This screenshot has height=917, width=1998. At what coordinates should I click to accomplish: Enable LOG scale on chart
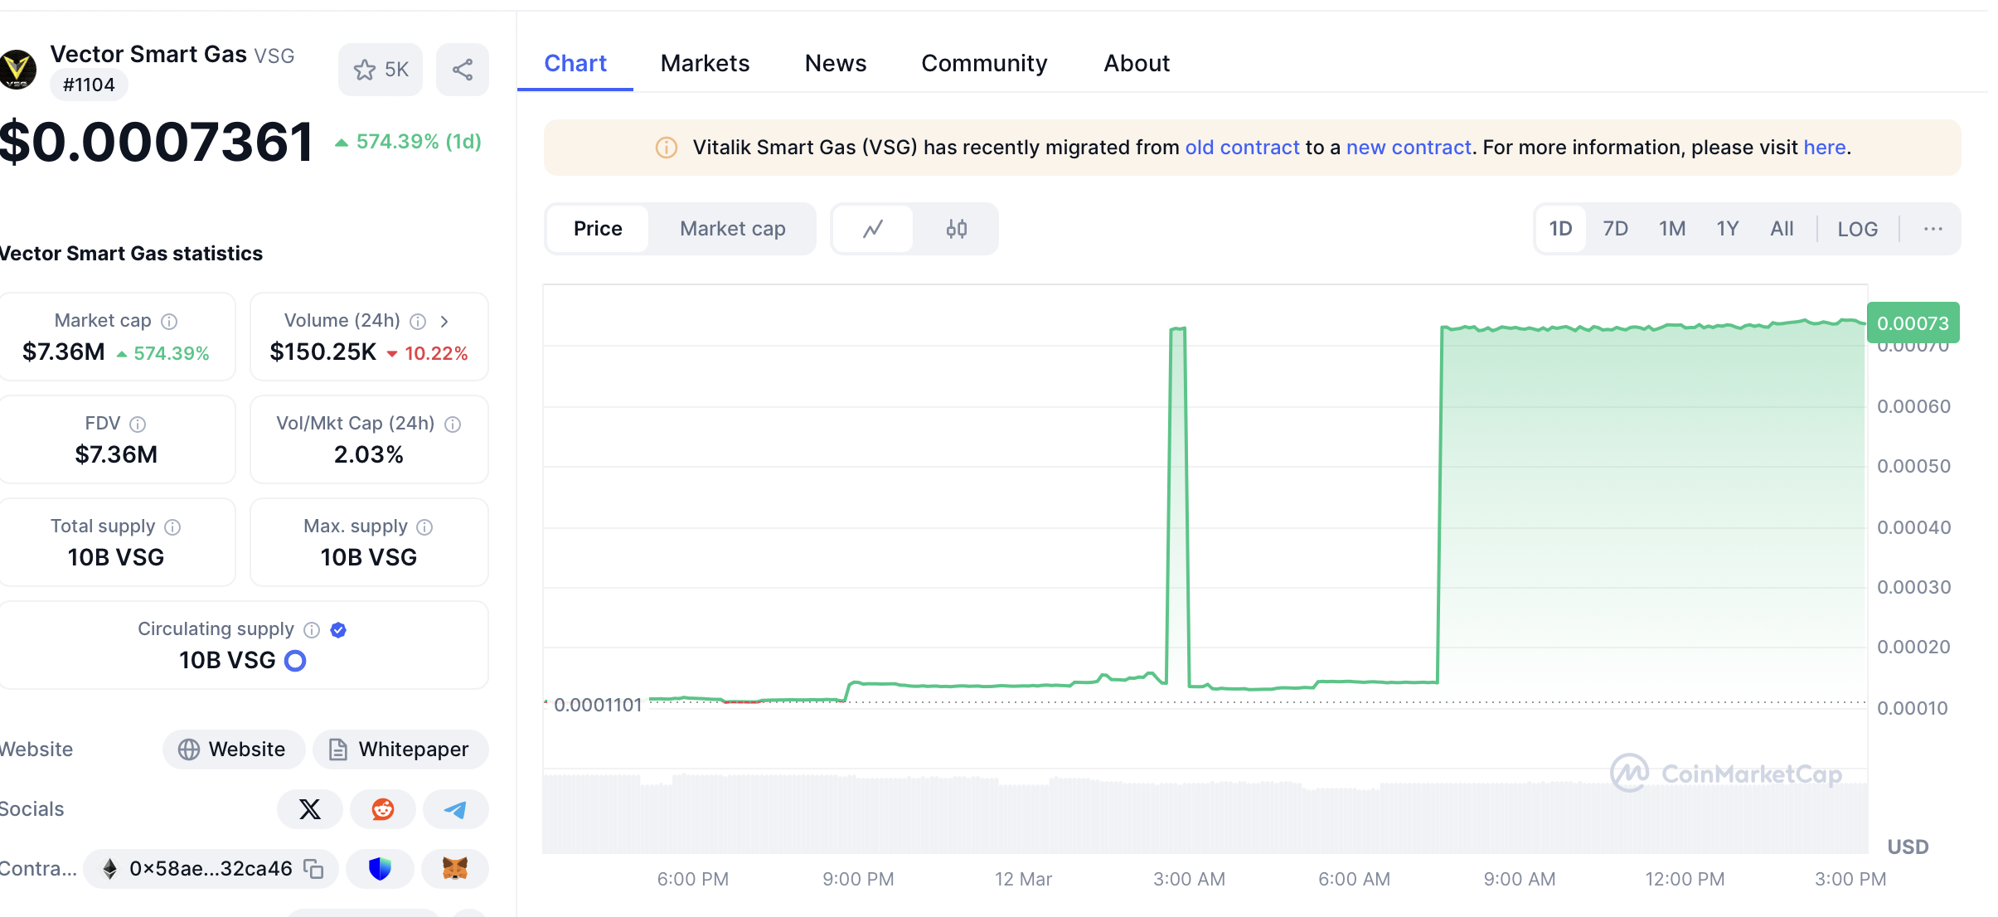click(x=1857, y=229)
